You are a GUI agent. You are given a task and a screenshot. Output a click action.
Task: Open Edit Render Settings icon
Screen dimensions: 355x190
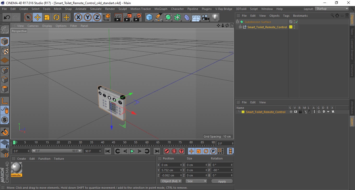point(137,17)
